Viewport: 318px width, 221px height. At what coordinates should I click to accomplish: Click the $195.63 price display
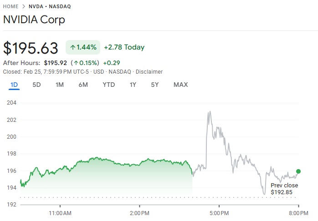pos(31,48)
